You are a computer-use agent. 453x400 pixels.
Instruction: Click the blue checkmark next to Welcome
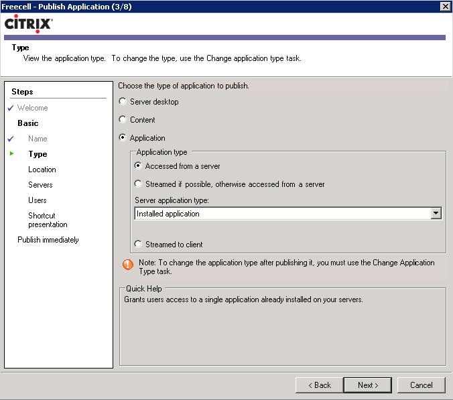[x=11, y=108]
